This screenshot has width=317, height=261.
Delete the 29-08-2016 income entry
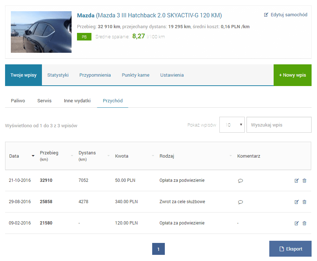pos(304,202)
